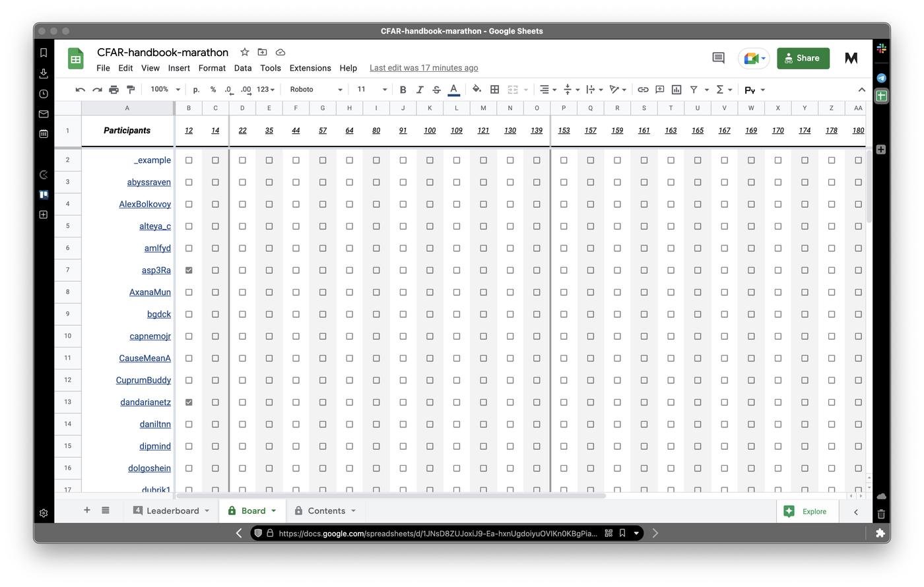Star the CFAR-handbook-marathon document
Viewport: 924px width, 587px height.
pos(244,52)
